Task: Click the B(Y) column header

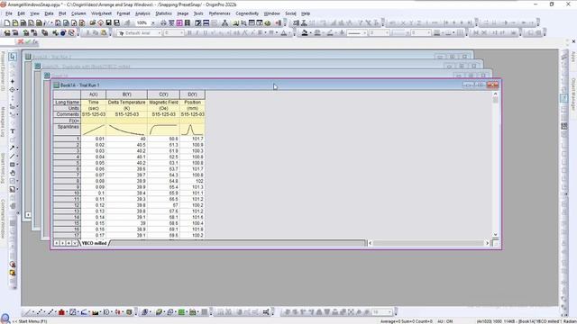Action: click(126, 94)
